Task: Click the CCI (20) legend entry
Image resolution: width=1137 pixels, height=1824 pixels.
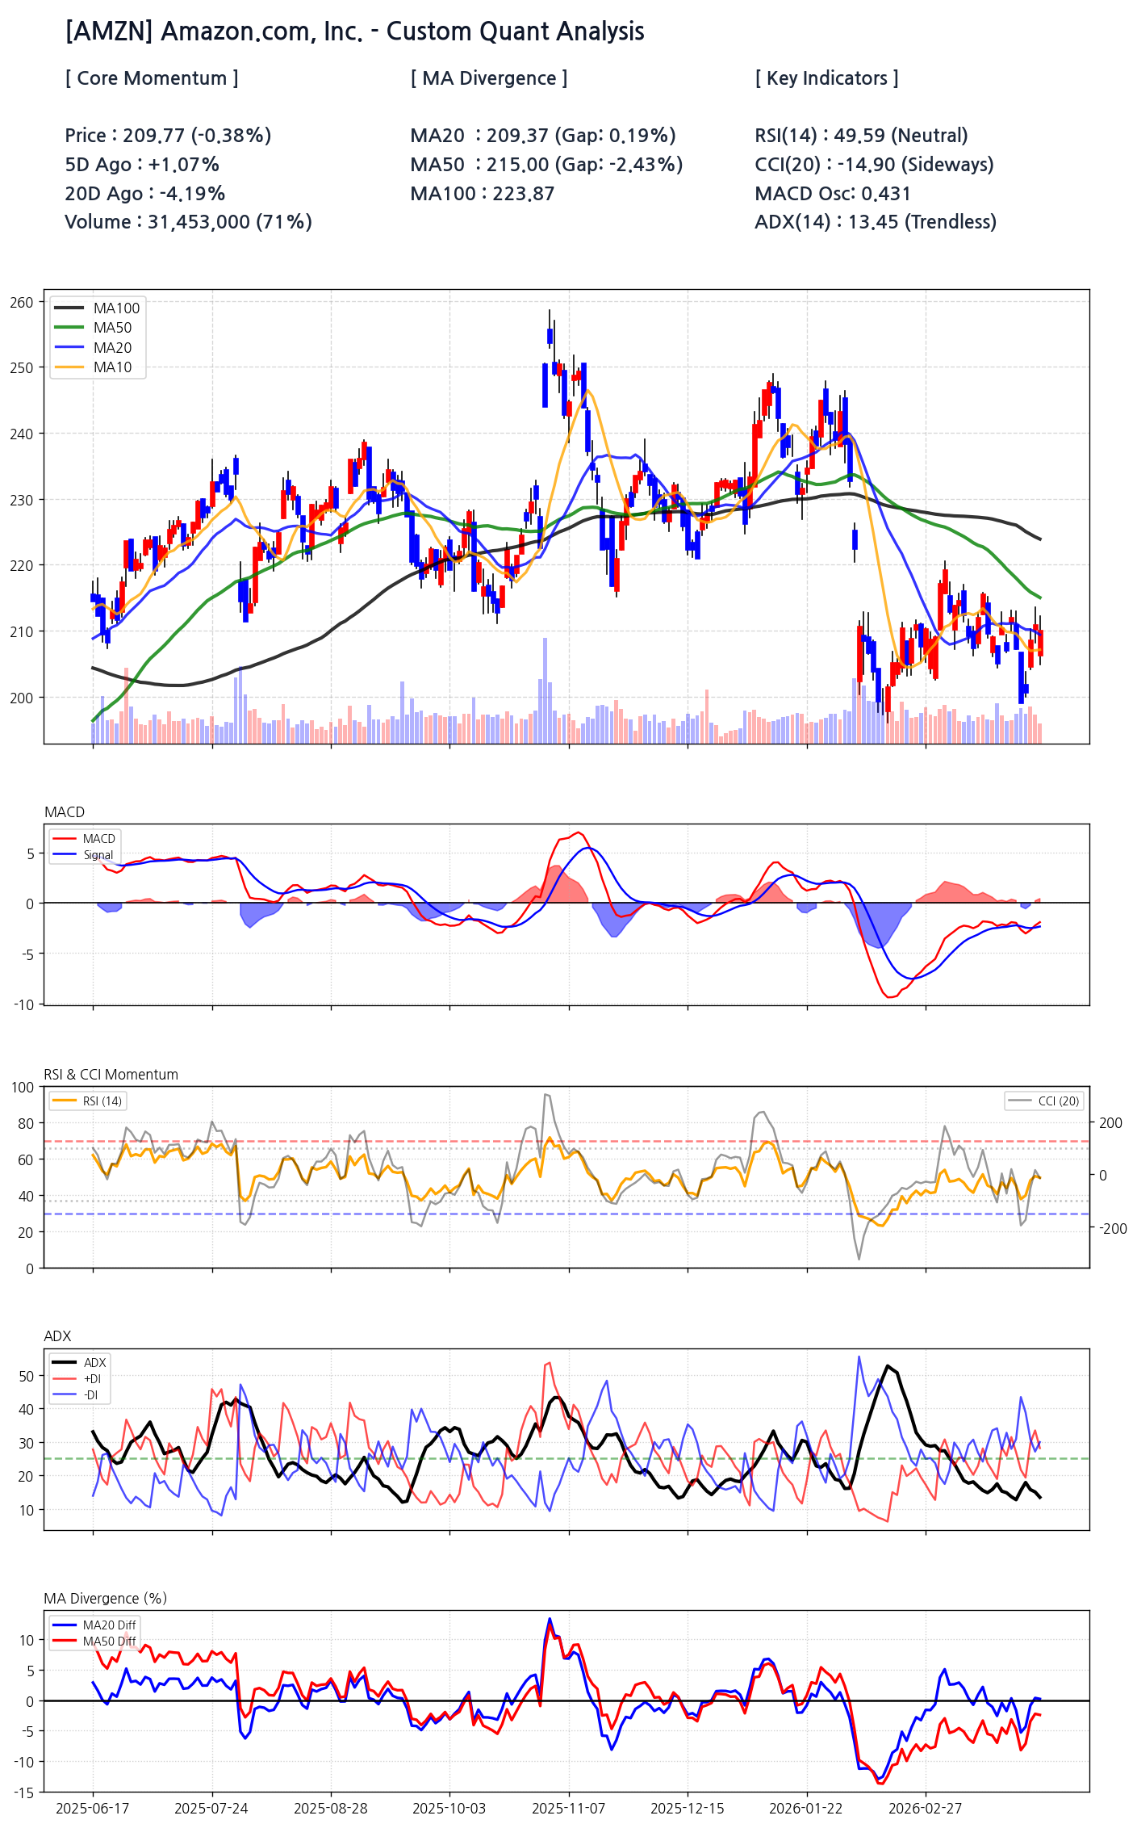Action: (x=1043, y=1101)
